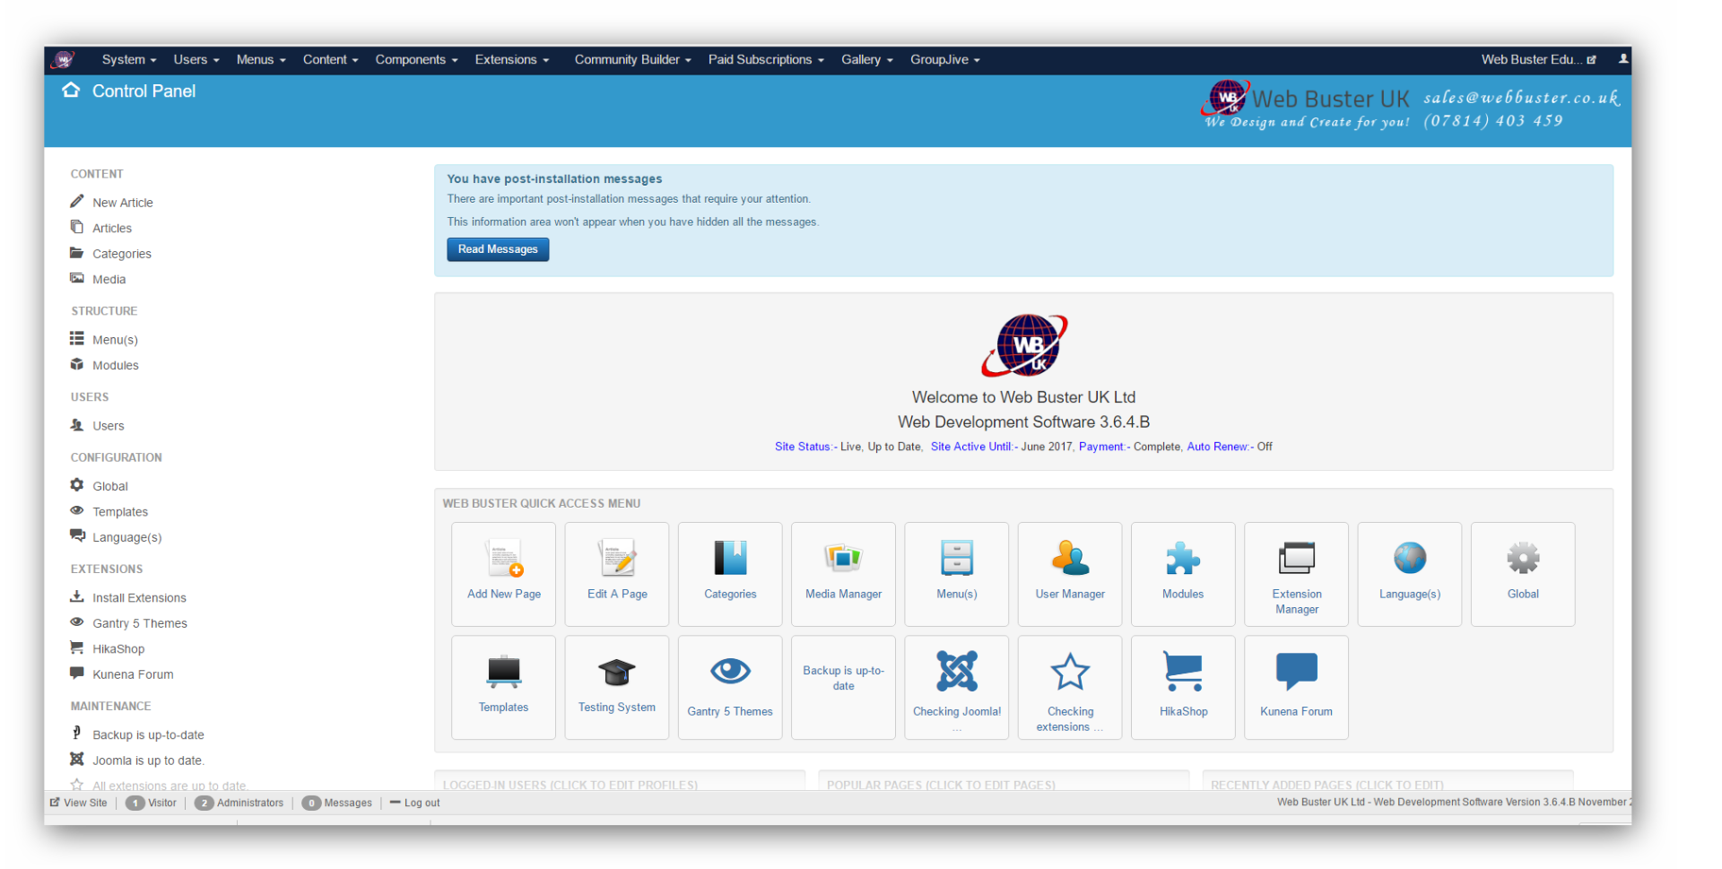Click the Administrators counter in status bar
The height and width of the screenshot is (869, 1722).
pos(239,803)
